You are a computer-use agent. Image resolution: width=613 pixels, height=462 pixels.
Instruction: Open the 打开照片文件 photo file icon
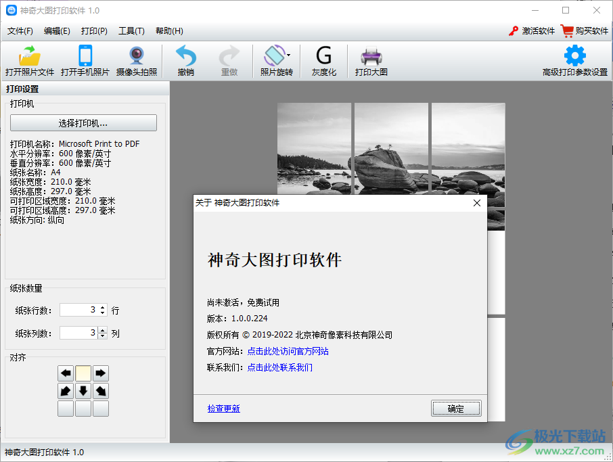tap(30, 61)
